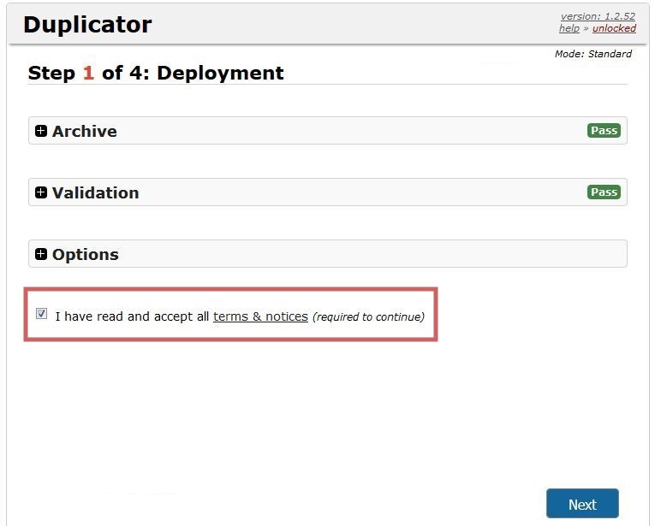This screenshot has height=526, width=655.
Task: Click the Mode: Standard text
Action: point(592,54)
